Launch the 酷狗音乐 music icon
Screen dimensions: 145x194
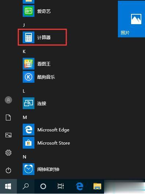click(29, 77)
